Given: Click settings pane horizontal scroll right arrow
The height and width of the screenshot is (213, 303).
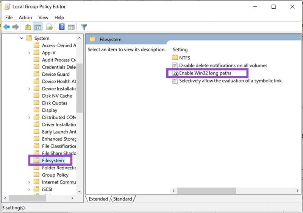Looking at the screenshot, I should coord(297,191).
